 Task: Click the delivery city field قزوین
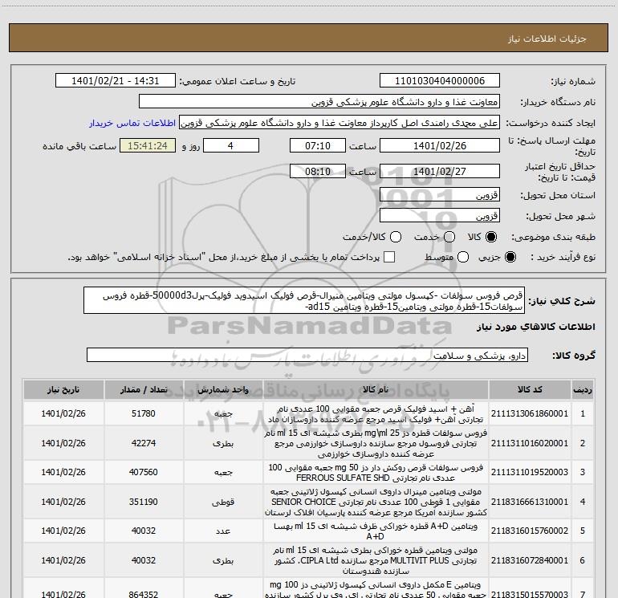(x=440, y=216)
